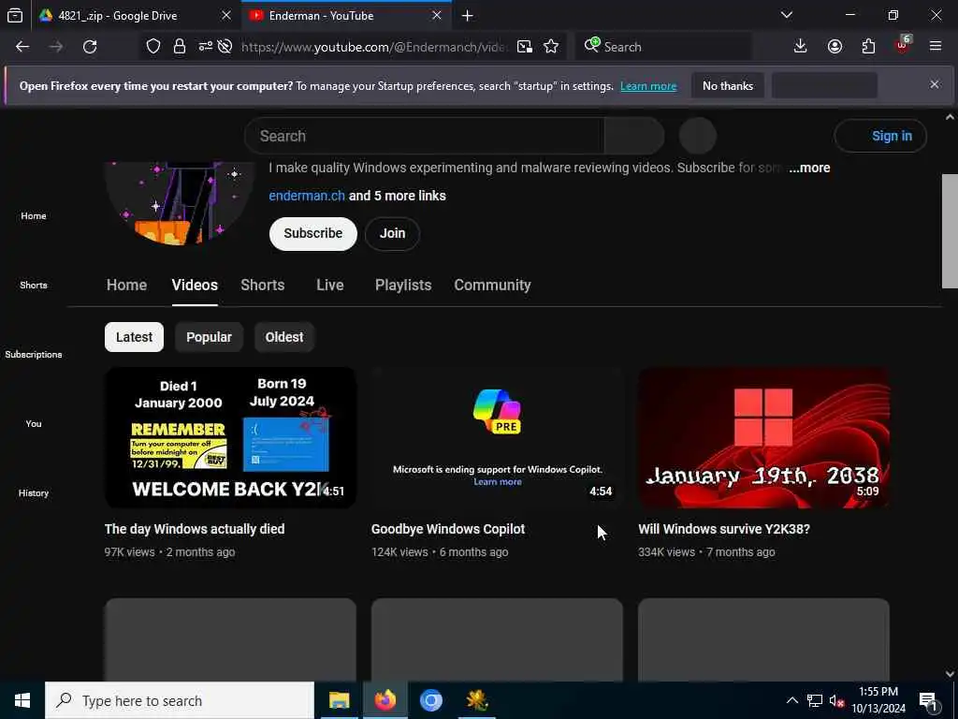Click the autoplay blocked icon in address bar
Screen dimensions: 958x719
coord(225,47)
